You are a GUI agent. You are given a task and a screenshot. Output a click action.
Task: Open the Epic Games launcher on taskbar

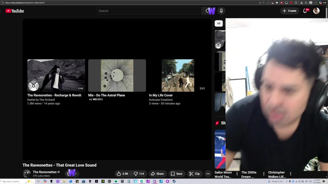point(122,181)
